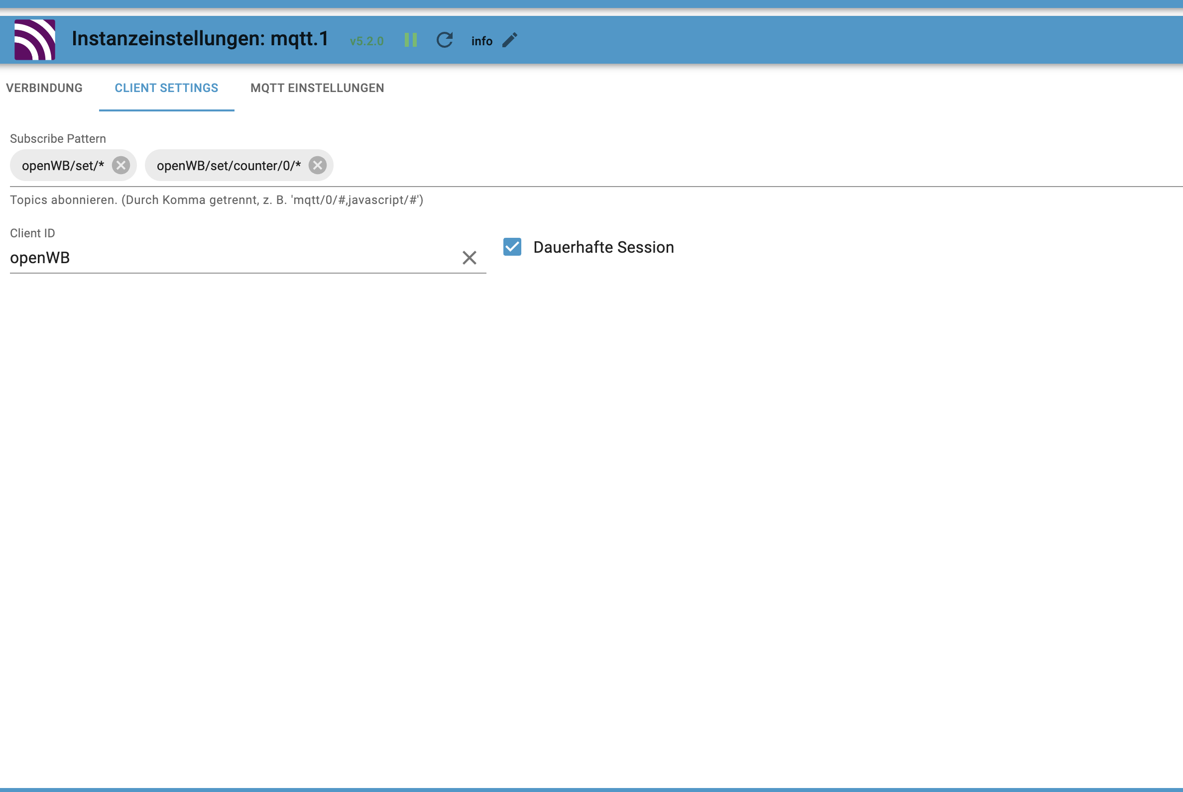Image resolution: width=1183 pixels, height=792 pixels.
Task: Select the openWB/set/* chip text
Action: click(63, 166)
